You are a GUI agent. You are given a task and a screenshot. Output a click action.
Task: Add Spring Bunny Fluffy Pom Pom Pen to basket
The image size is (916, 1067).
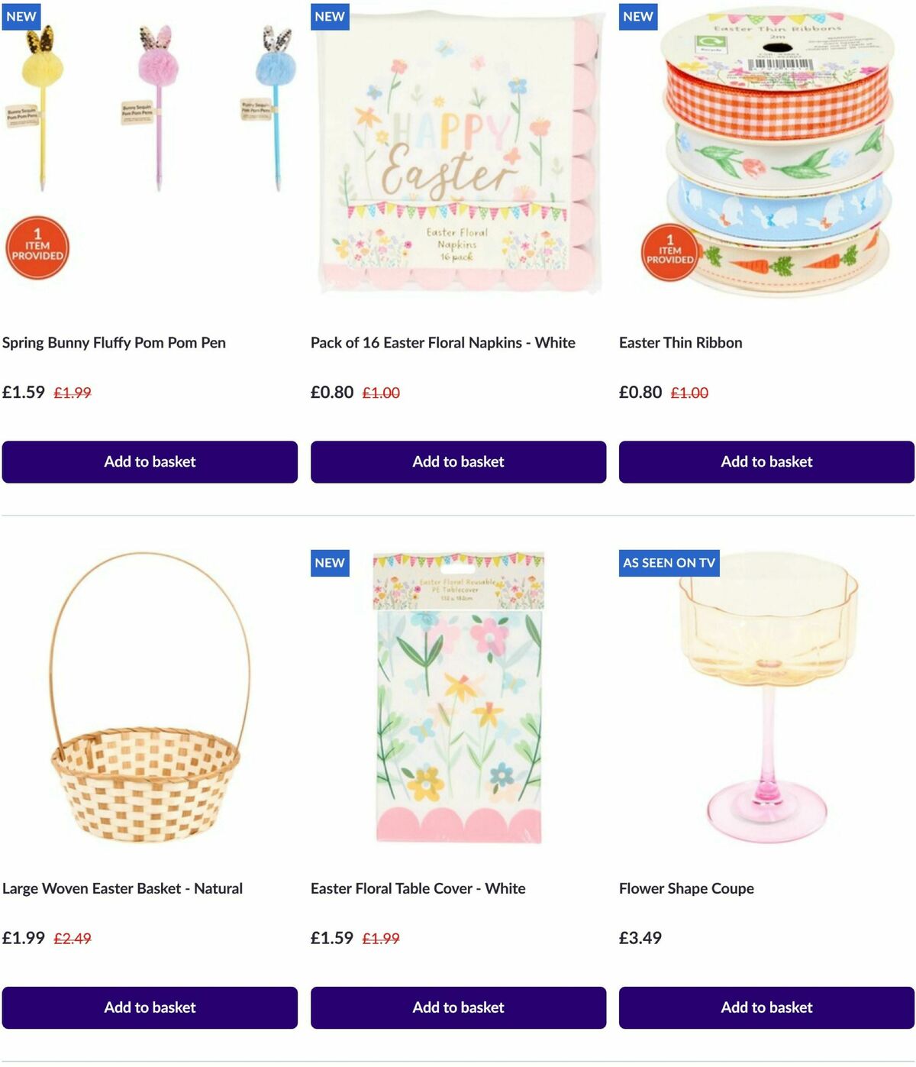tap(150, 462)
